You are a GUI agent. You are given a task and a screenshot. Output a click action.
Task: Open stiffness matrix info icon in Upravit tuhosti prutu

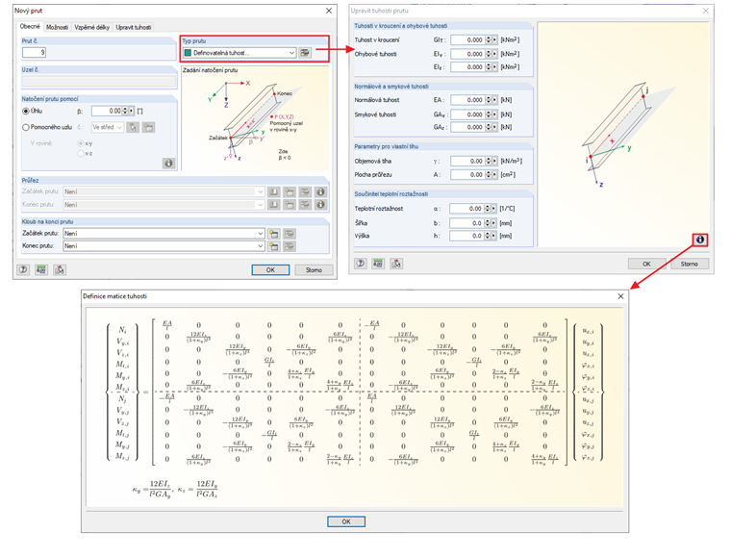point(700,240)
